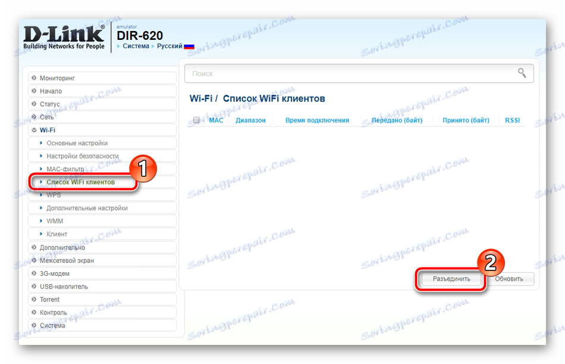Screen dimensions: 565x364
Task: Open the Клиент submenu item
Action: tap(102, 234)
